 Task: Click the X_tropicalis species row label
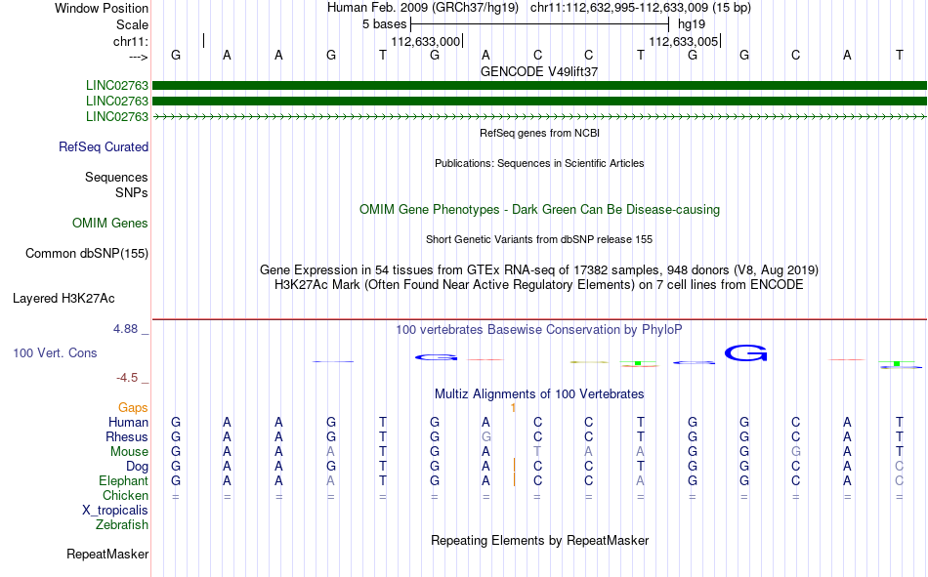point(115,511)
